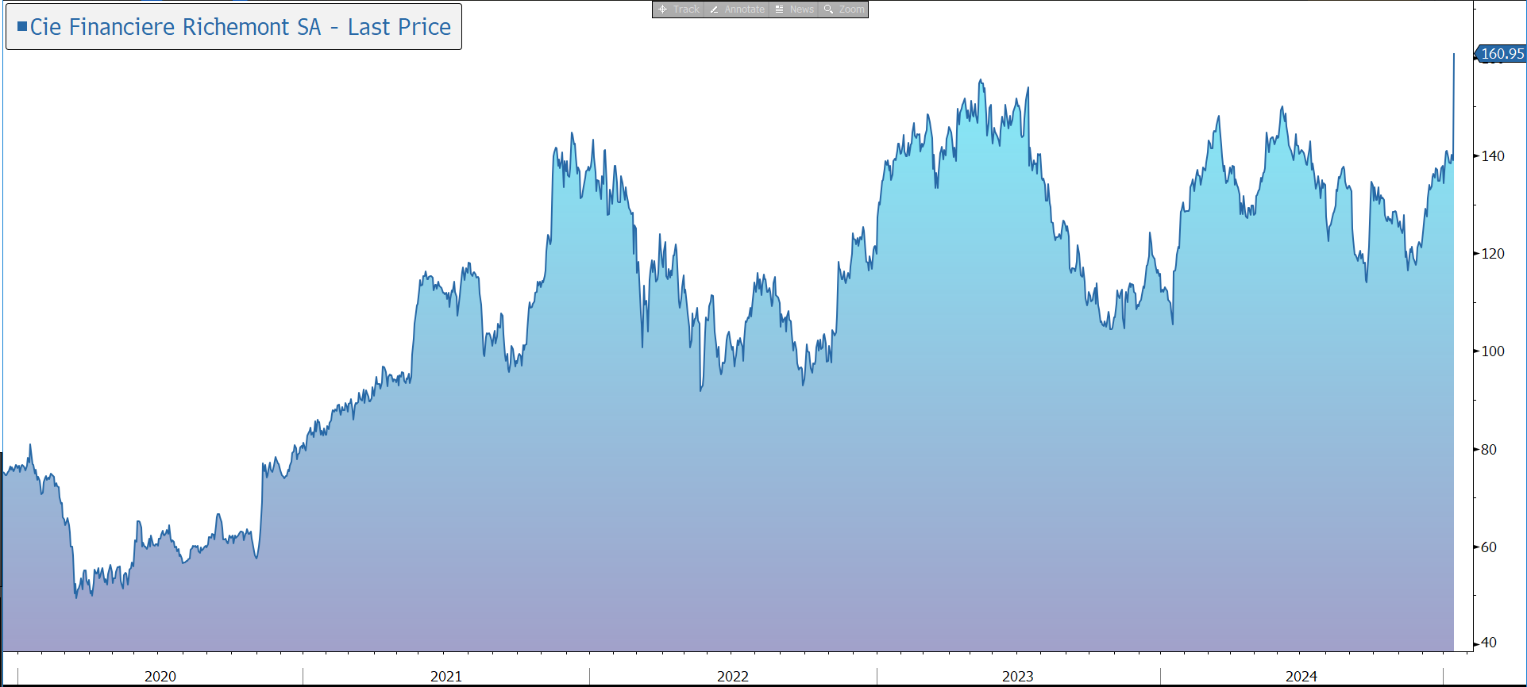Click the 2024 year label on time axis
The height and width of the screenshot is (687, 1527).
[1301, 677]
